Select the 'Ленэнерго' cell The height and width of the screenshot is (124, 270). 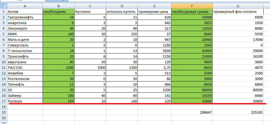coord(25,28)
